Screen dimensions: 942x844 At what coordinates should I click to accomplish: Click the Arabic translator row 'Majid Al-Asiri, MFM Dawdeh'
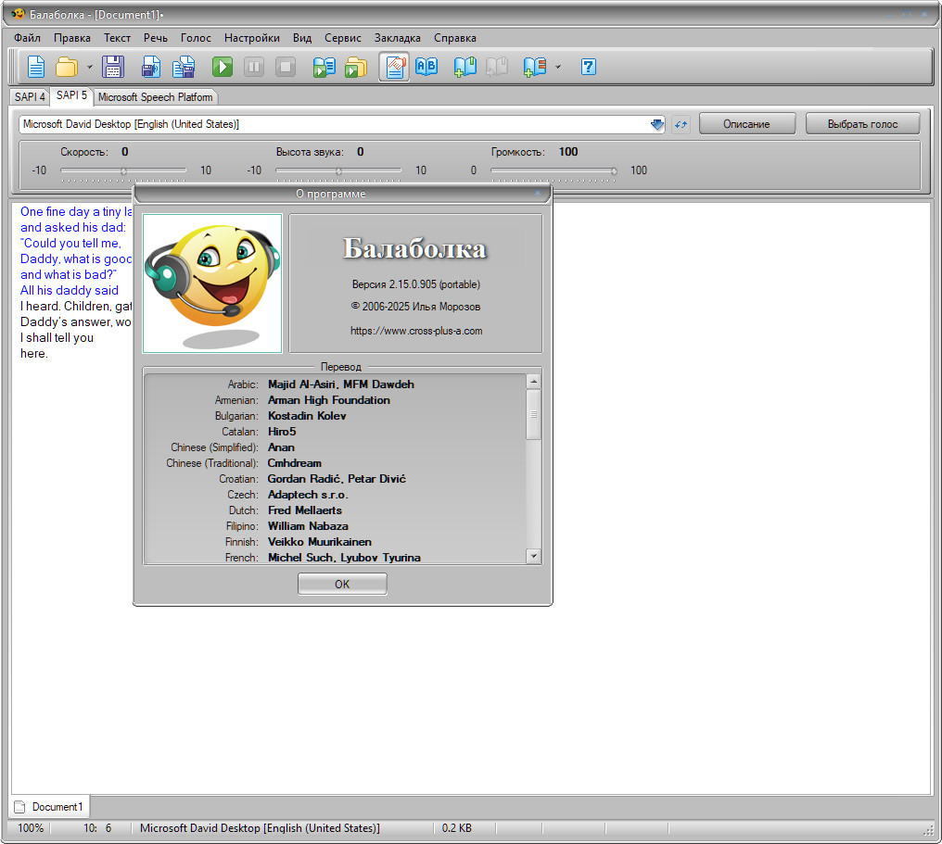tap(341, 384)
